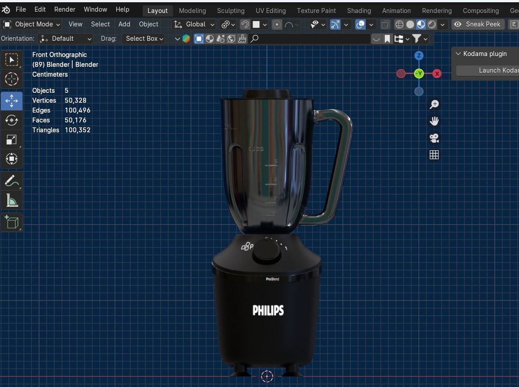Click the editor type selector icon
This screenshot has width=519, height=387.
513,25
